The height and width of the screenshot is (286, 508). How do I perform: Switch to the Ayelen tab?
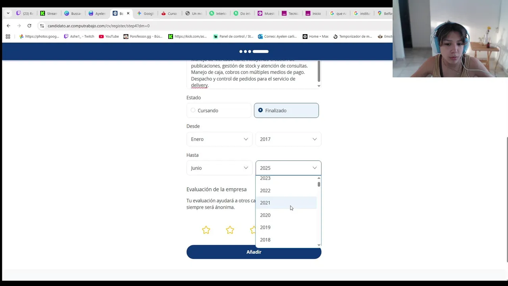tap(97, 14)
